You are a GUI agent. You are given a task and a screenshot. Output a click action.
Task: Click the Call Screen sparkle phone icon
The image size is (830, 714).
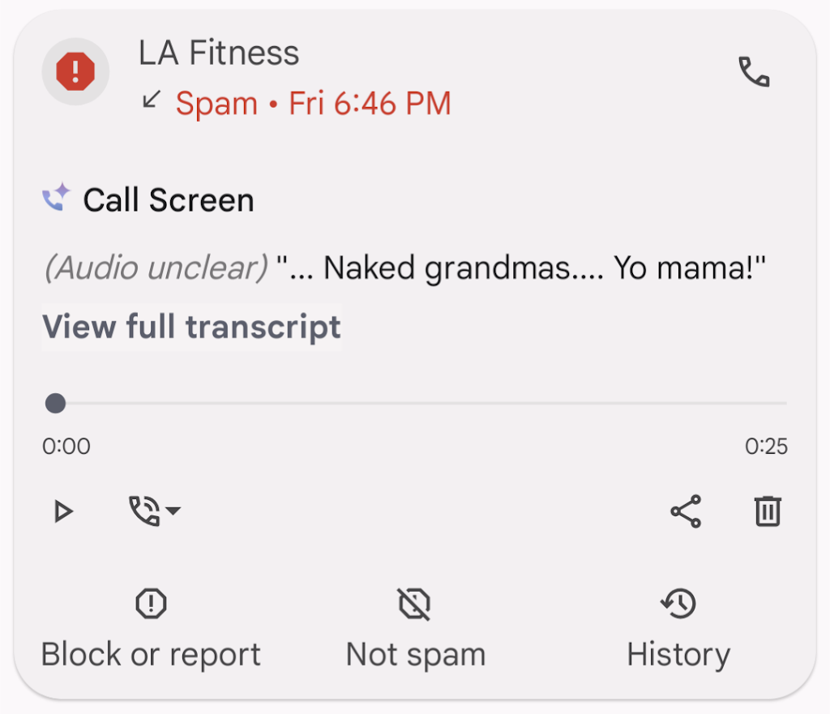(57, 199)
